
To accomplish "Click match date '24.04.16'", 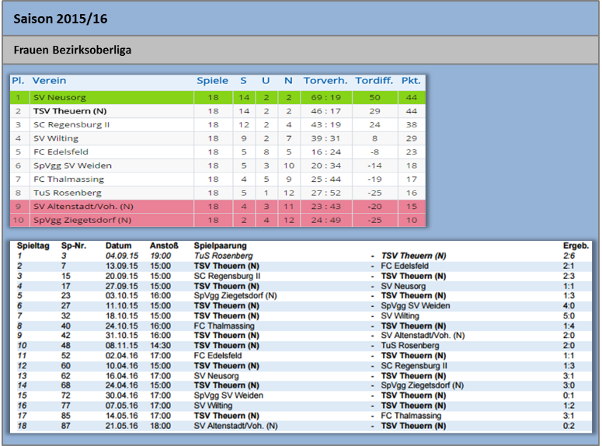I will [122, 385].
